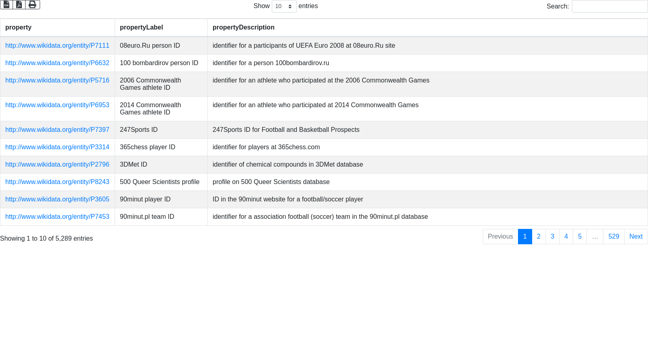This screenshot has height=364, width=648.
Task: Open the Wikidata P7397 entity link
Action: coord(57,130)
